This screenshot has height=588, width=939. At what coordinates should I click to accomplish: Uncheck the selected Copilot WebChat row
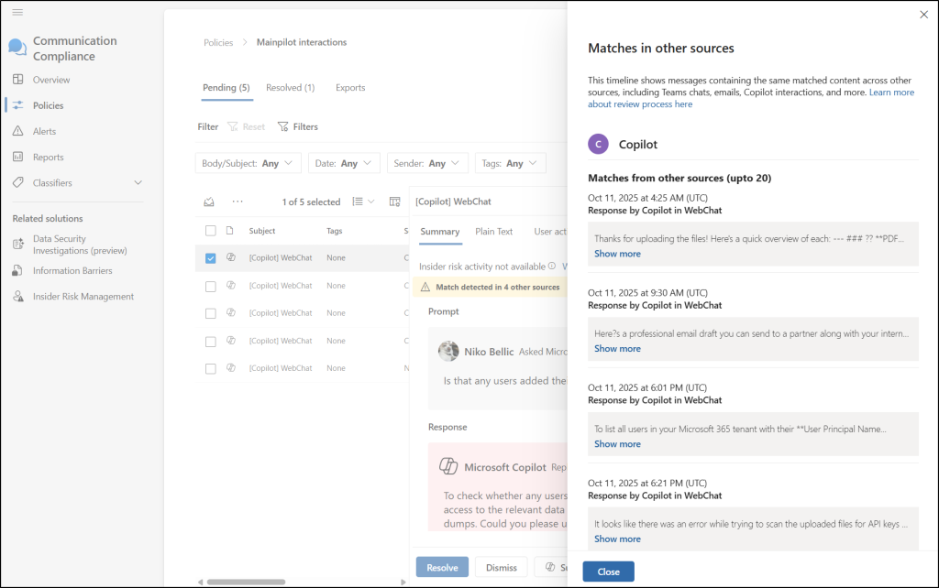click(x=211, y=258)
